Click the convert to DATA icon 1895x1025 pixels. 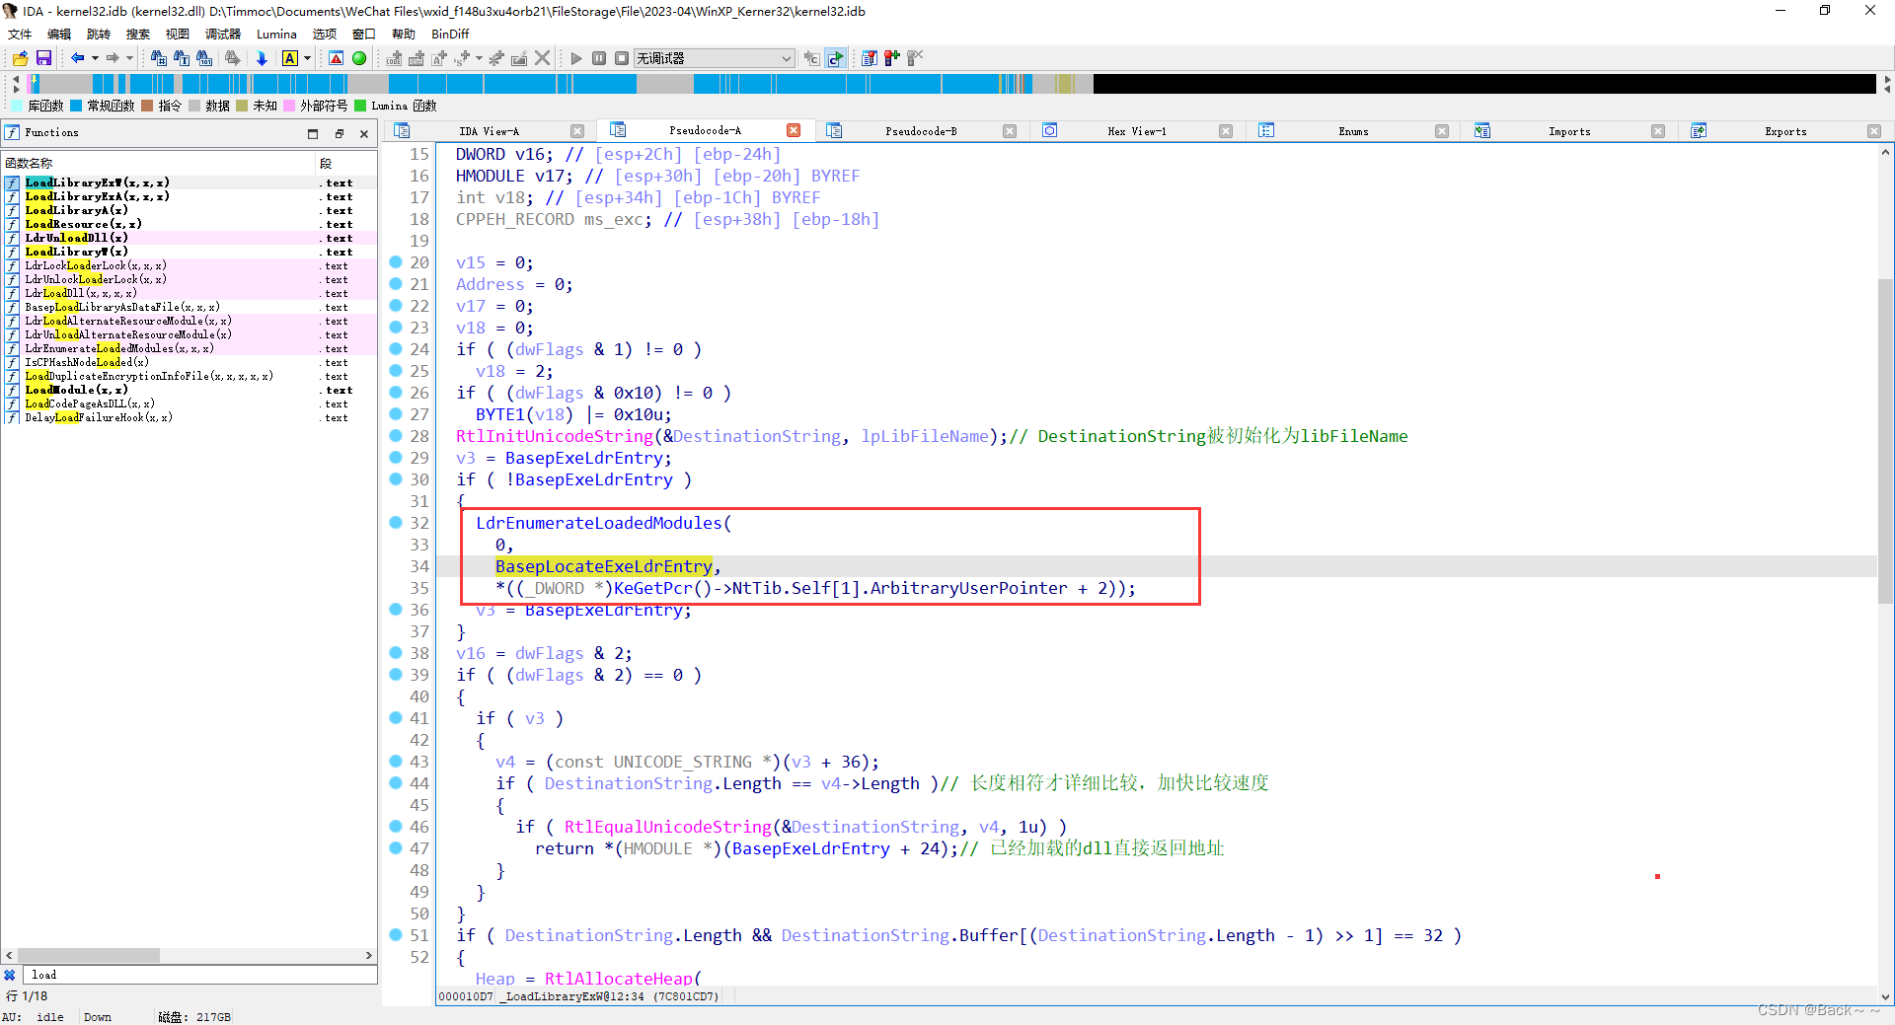(417, 58)
